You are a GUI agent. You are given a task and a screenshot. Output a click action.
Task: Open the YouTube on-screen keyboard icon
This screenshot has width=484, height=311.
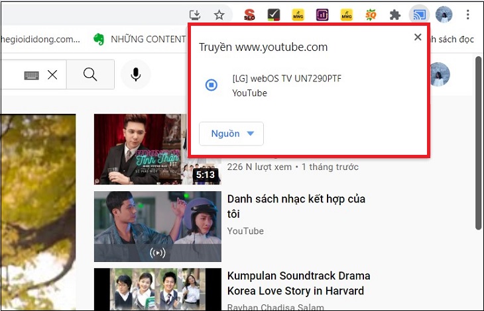(31, 75)
